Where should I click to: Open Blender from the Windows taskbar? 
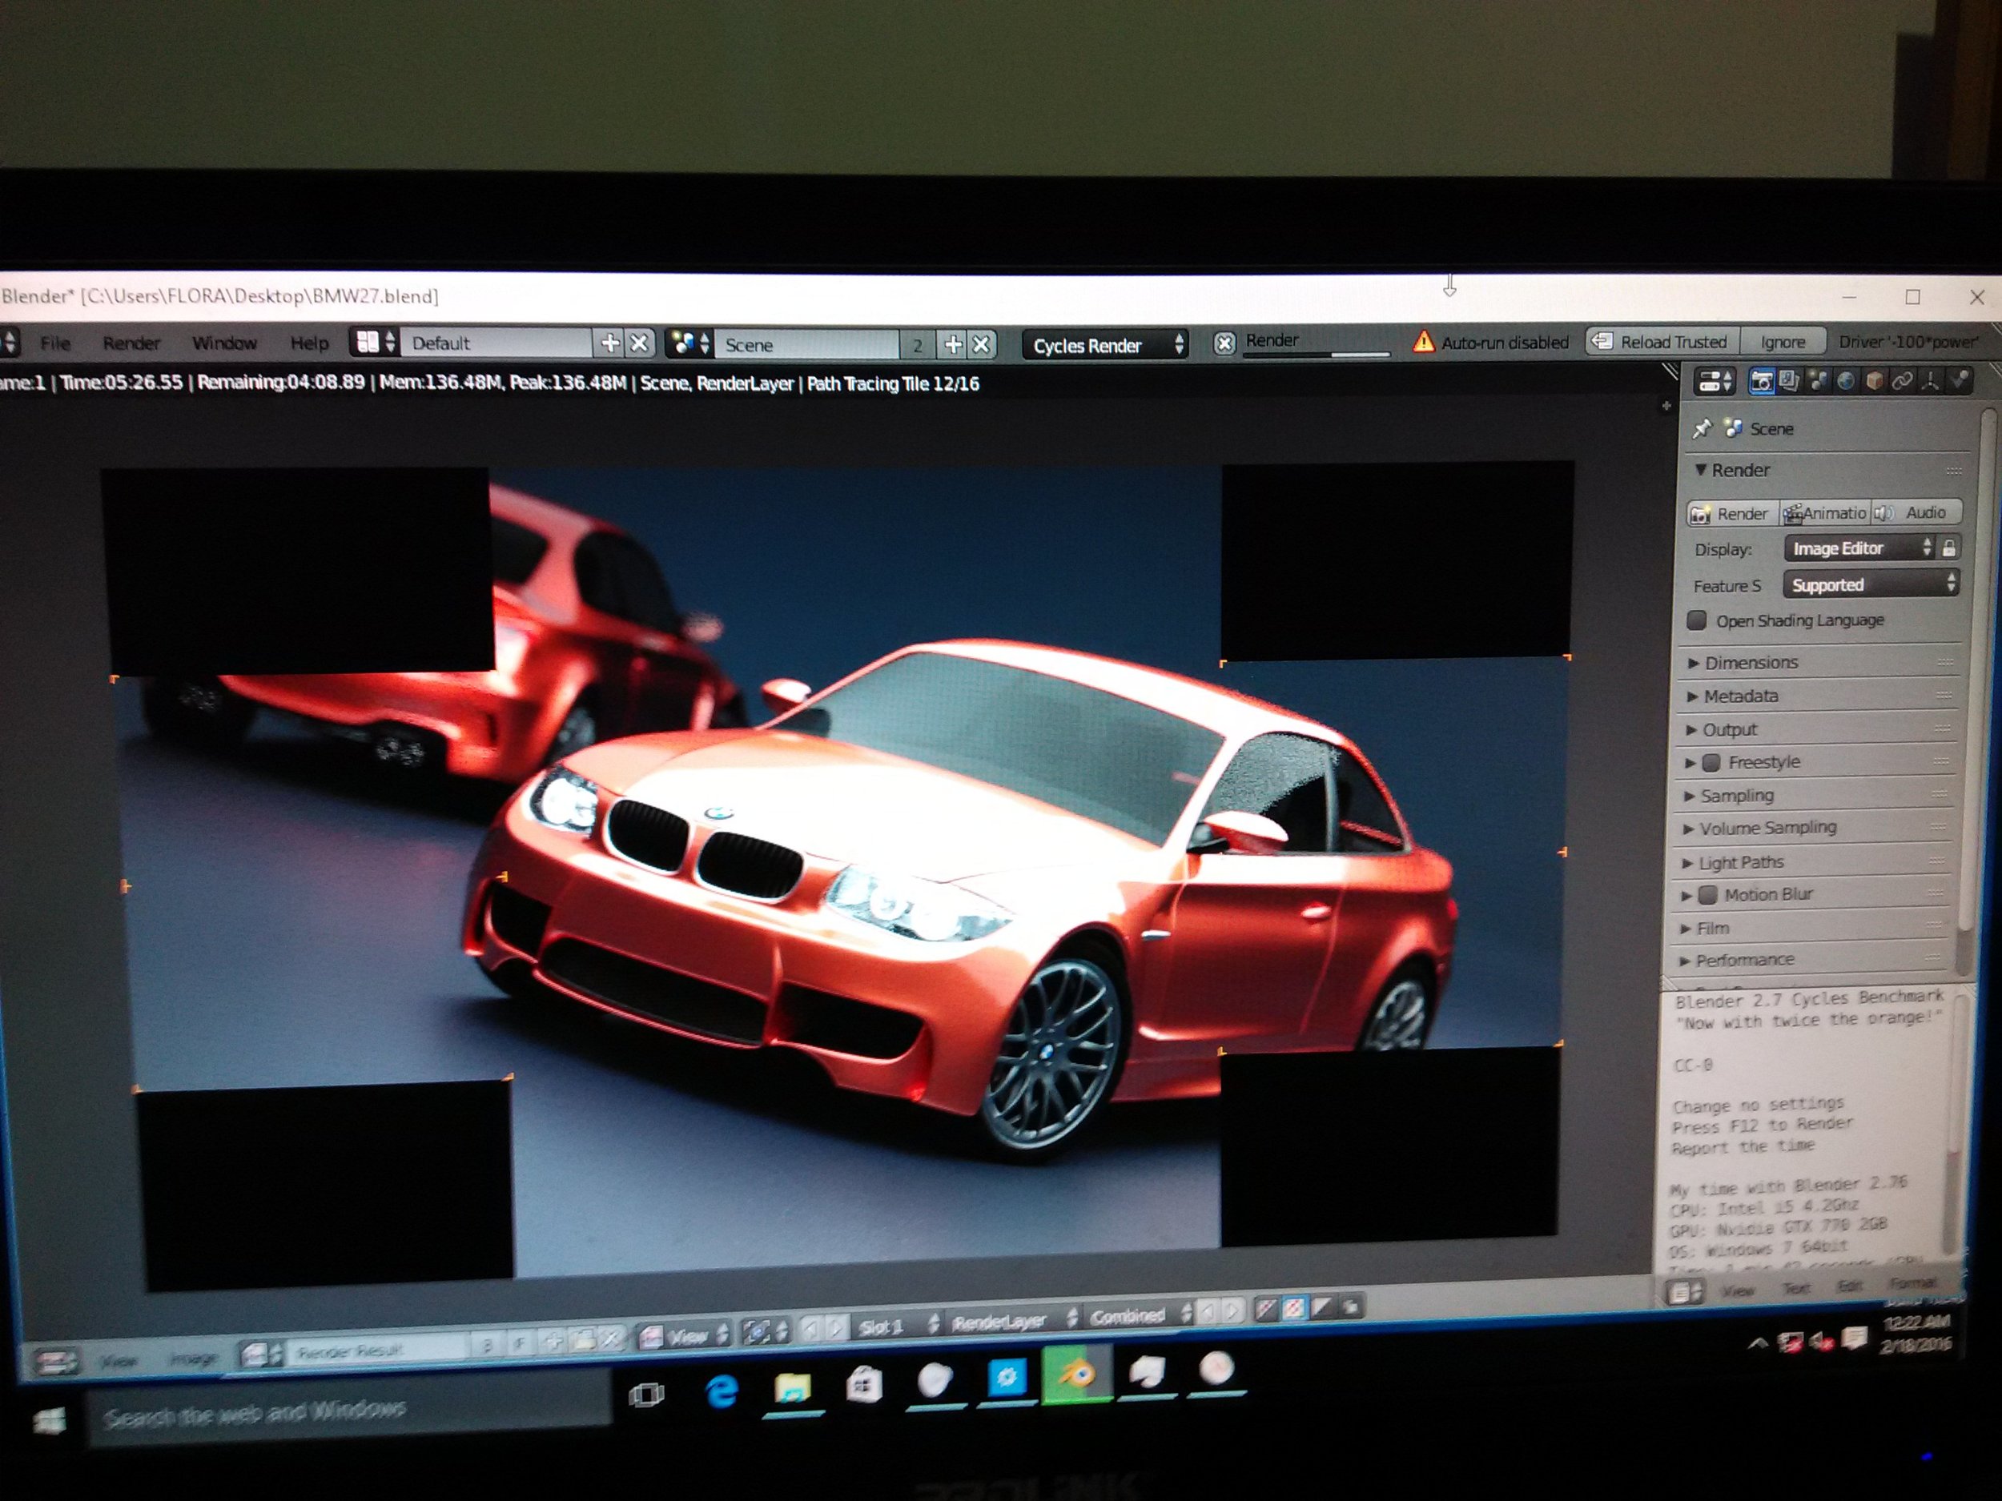1077,1376
